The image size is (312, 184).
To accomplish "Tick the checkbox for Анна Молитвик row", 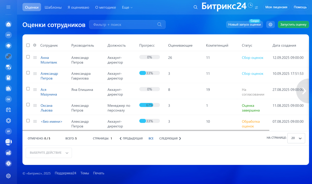I will pos(28,57).
